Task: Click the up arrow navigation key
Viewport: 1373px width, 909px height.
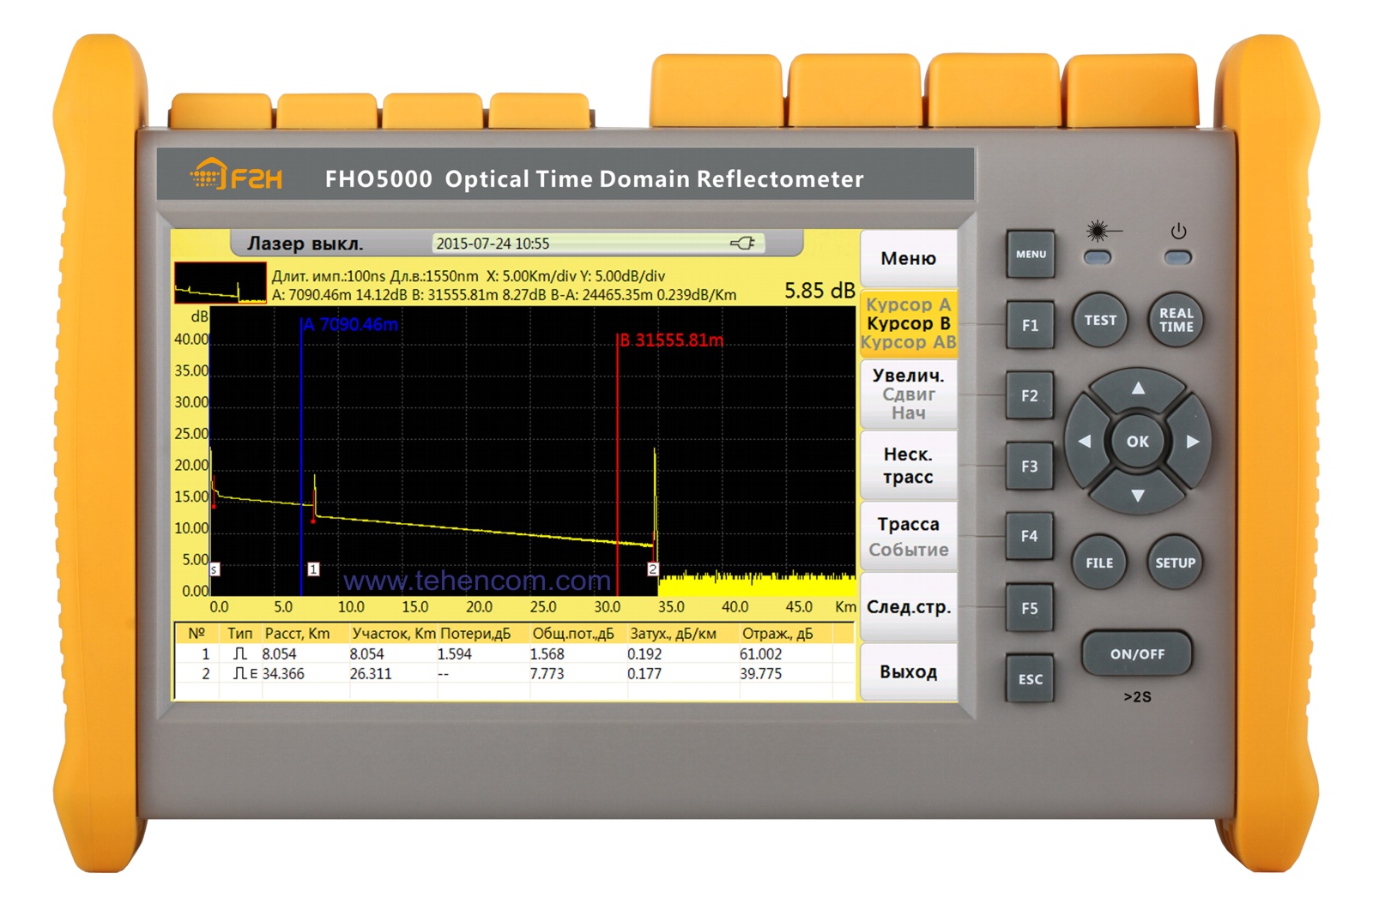Action: pos(1138,388)
